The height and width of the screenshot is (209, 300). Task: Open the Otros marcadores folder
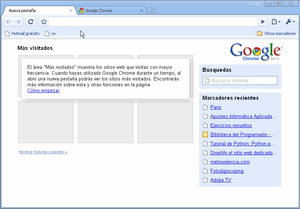[x=276, y=33]
